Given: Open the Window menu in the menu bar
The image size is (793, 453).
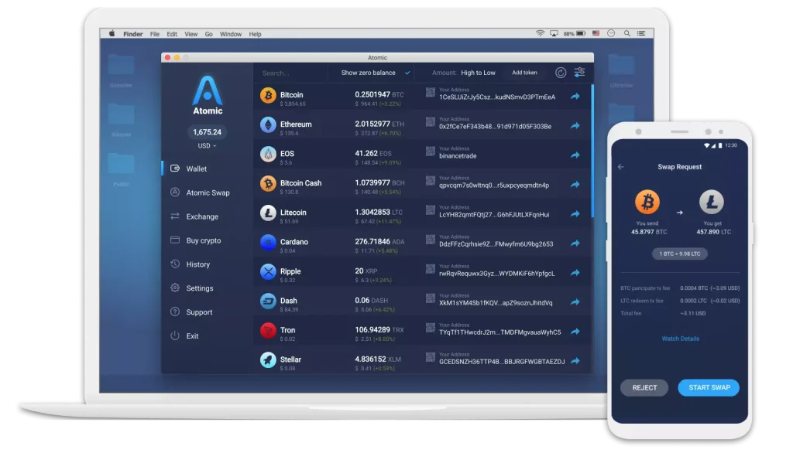Looking at the screenshot, I should 231,33.
